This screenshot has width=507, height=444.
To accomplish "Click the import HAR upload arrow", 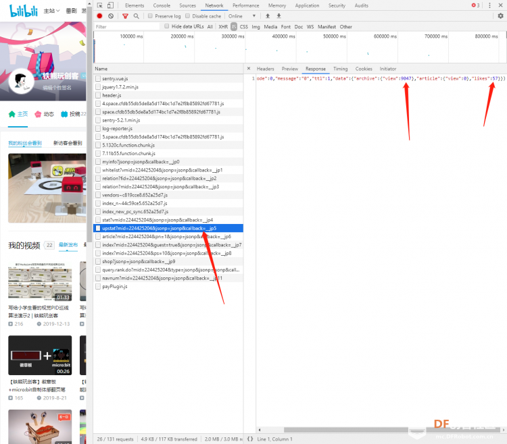I will tap(268, 16).
